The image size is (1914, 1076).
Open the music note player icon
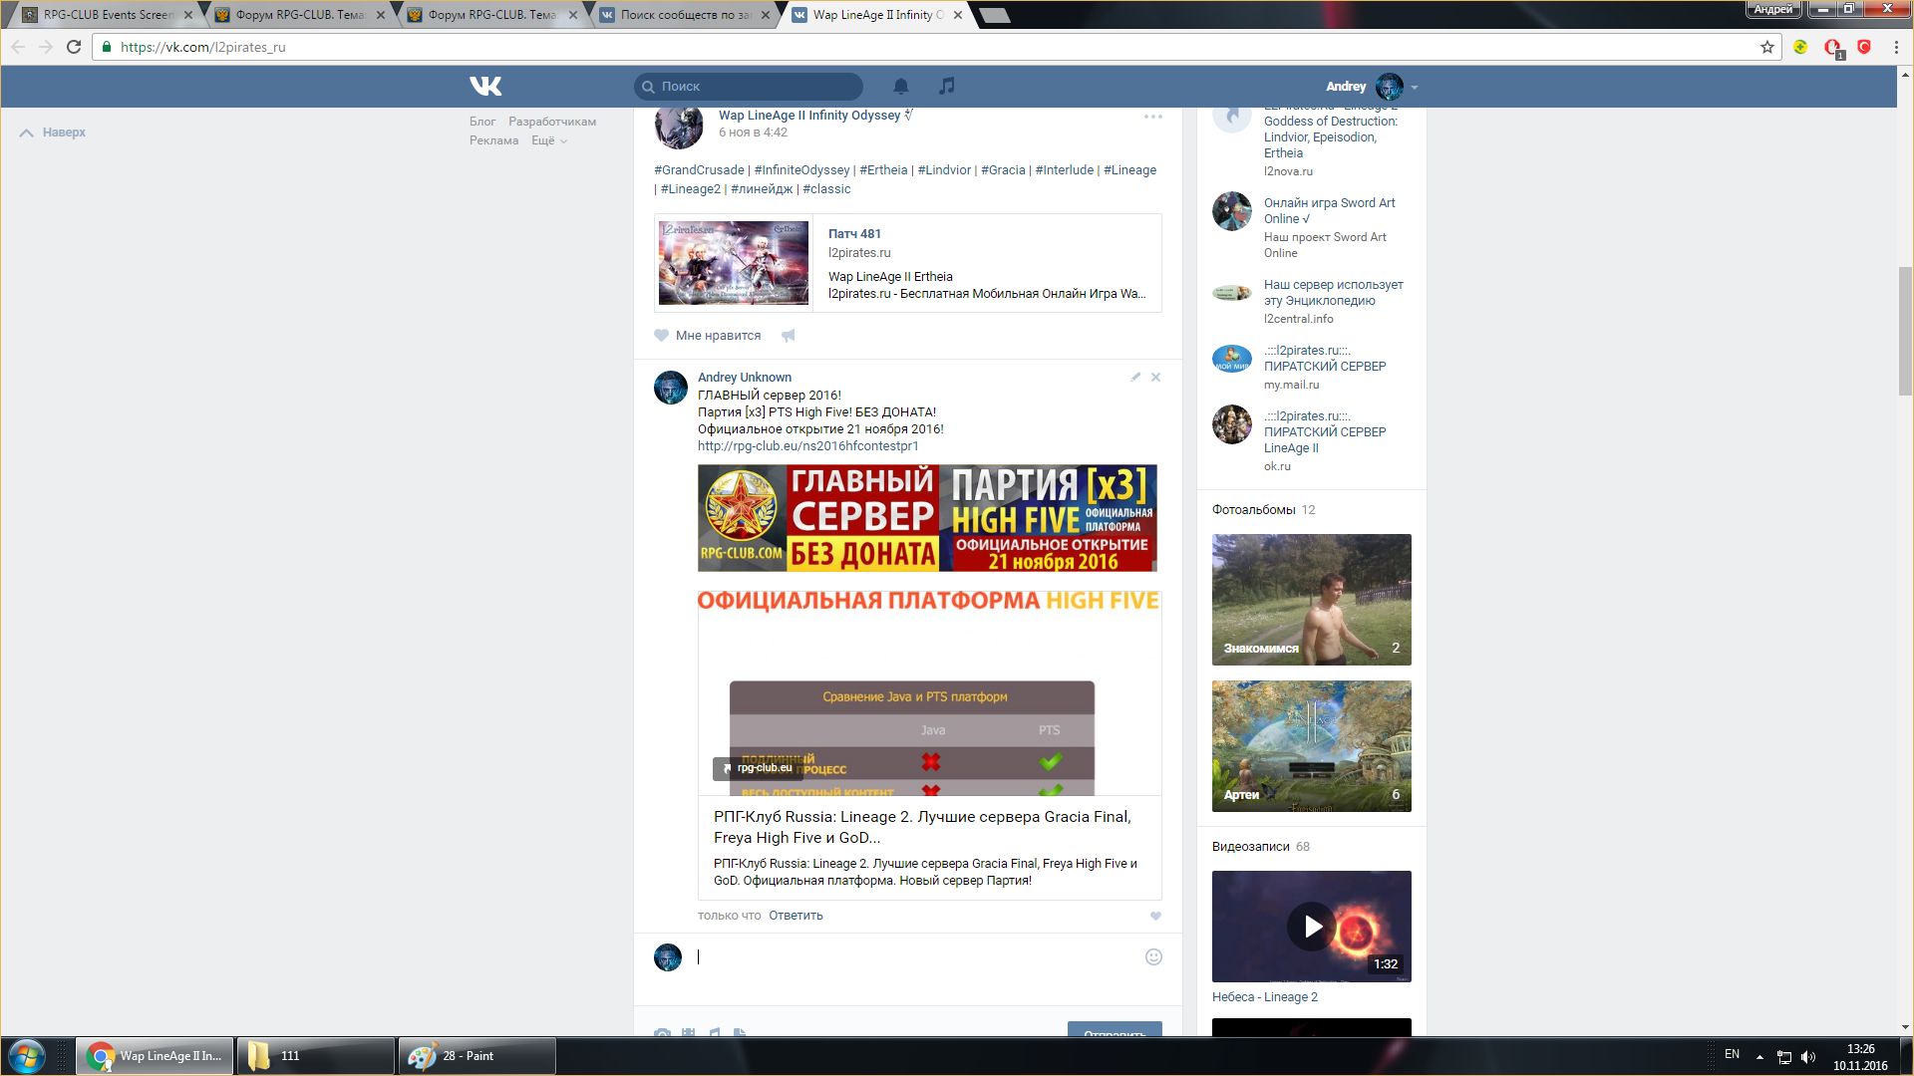click(x=947, y=87)
